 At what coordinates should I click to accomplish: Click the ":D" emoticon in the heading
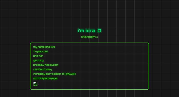pyautogui.click(x=99, y=31)
